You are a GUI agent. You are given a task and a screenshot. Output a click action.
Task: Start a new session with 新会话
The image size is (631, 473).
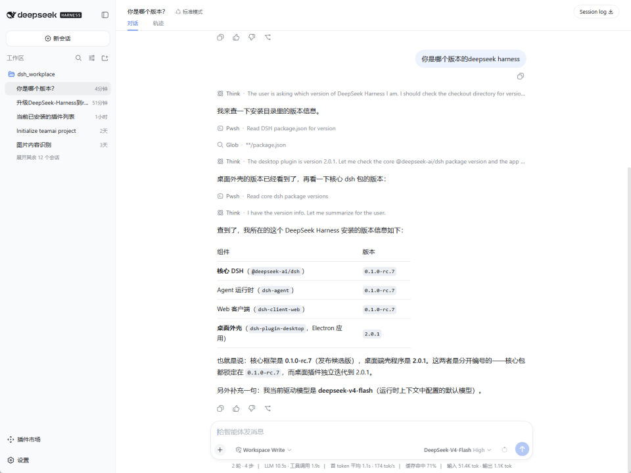(x=58, y=39)
